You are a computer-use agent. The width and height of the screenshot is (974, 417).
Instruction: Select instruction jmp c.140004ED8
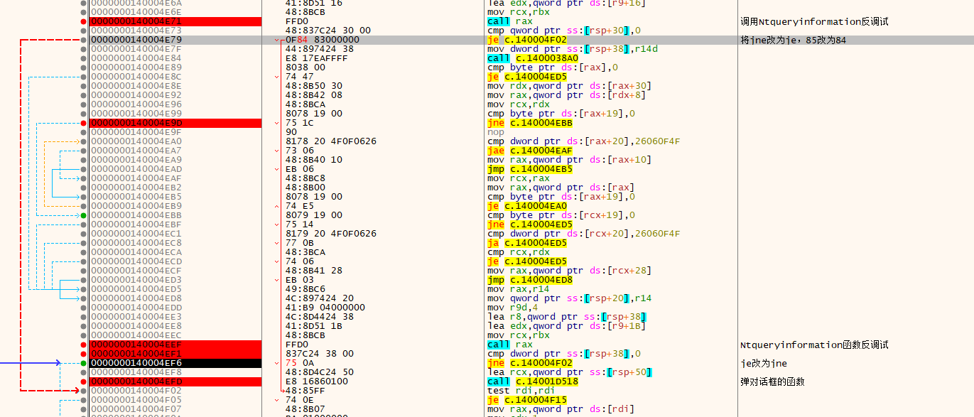(x=530, y=280)
